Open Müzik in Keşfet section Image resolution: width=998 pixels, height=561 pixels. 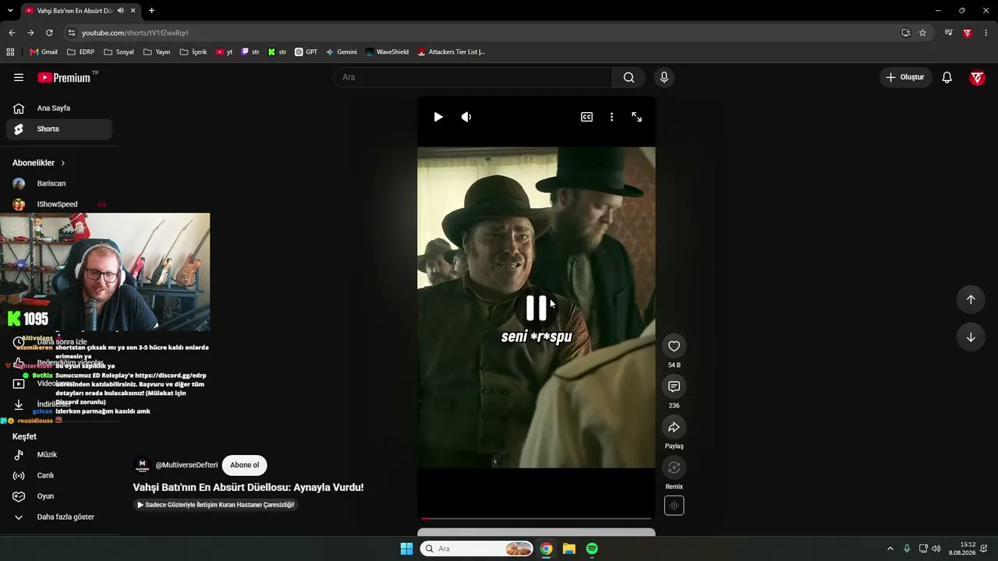click(x=59, y=454)
